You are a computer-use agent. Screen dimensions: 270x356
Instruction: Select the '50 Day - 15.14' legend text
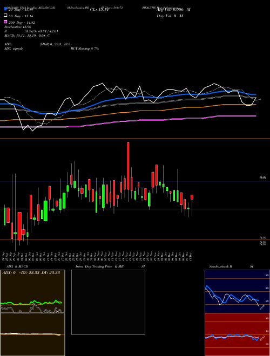click(x=21, y=16)
